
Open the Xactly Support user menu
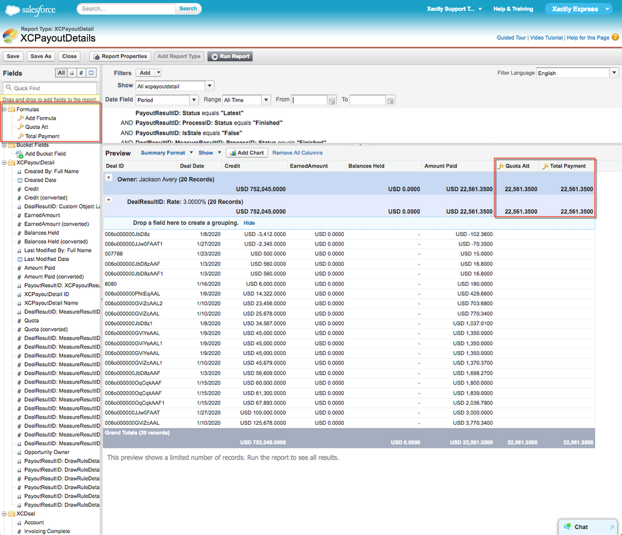tap(454, 9)
